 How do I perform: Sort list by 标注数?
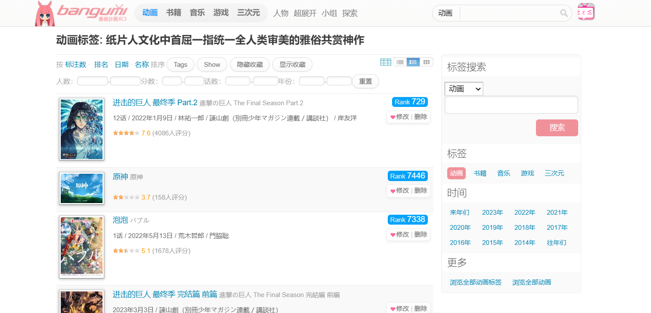point(76,65)
